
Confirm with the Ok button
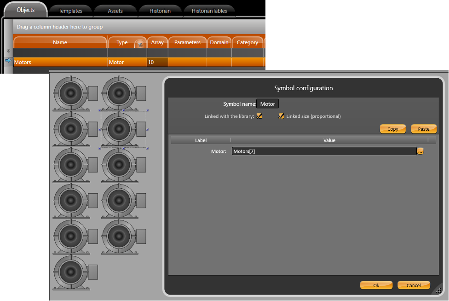click(376, 285)
